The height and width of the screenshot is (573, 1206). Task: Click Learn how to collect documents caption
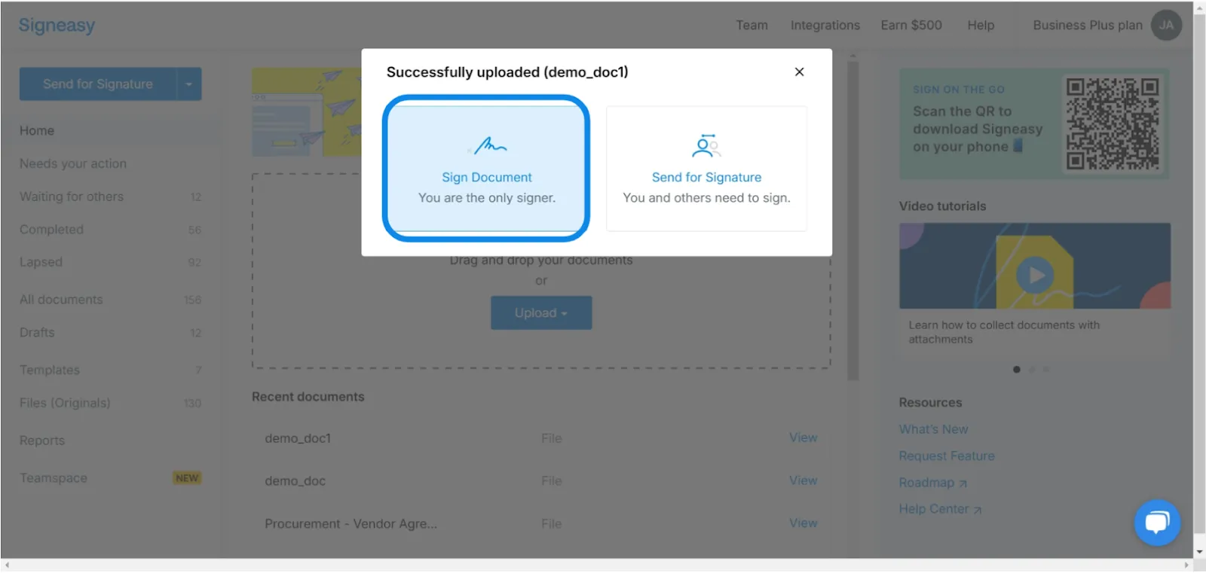[1003, 332]
